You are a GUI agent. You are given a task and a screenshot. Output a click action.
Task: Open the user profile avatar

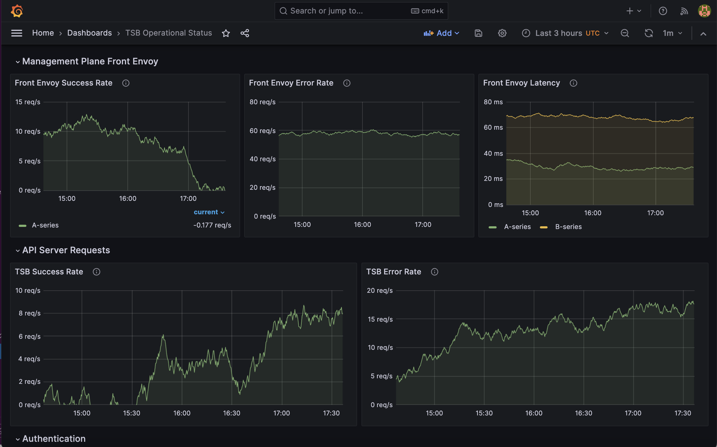(x=704, y=11)
